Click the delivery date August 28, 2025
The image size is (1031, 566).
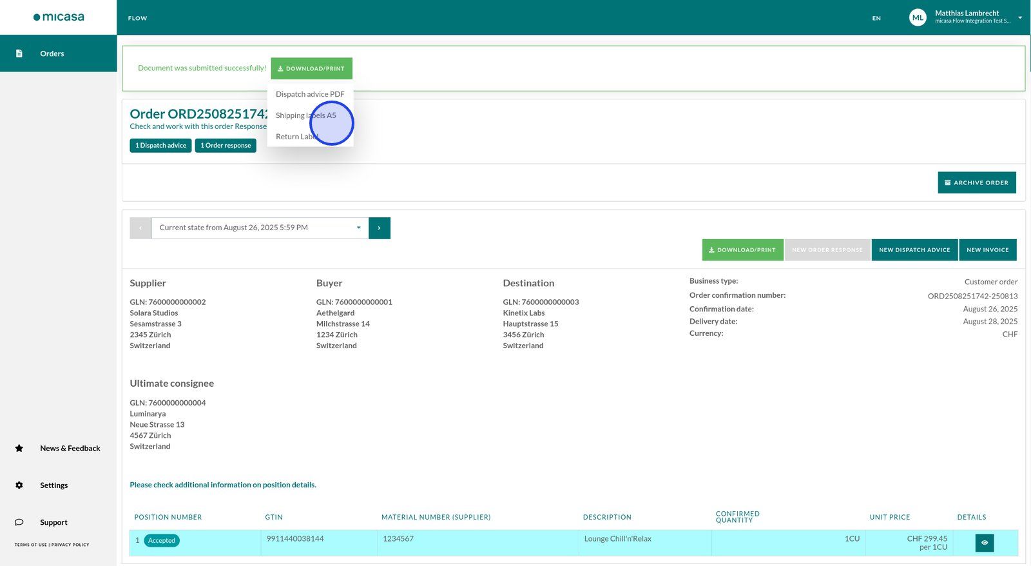coord(990,322)
